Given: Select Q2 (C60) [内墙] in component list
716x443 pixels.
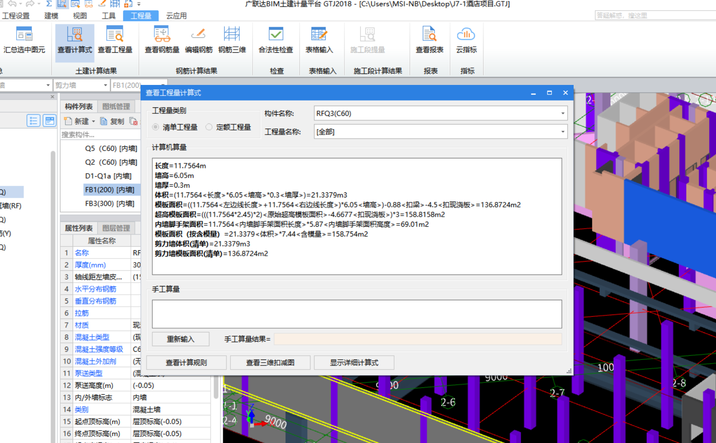Looking at the screenshot, I should pyautogui.click(x=111, y=162).
